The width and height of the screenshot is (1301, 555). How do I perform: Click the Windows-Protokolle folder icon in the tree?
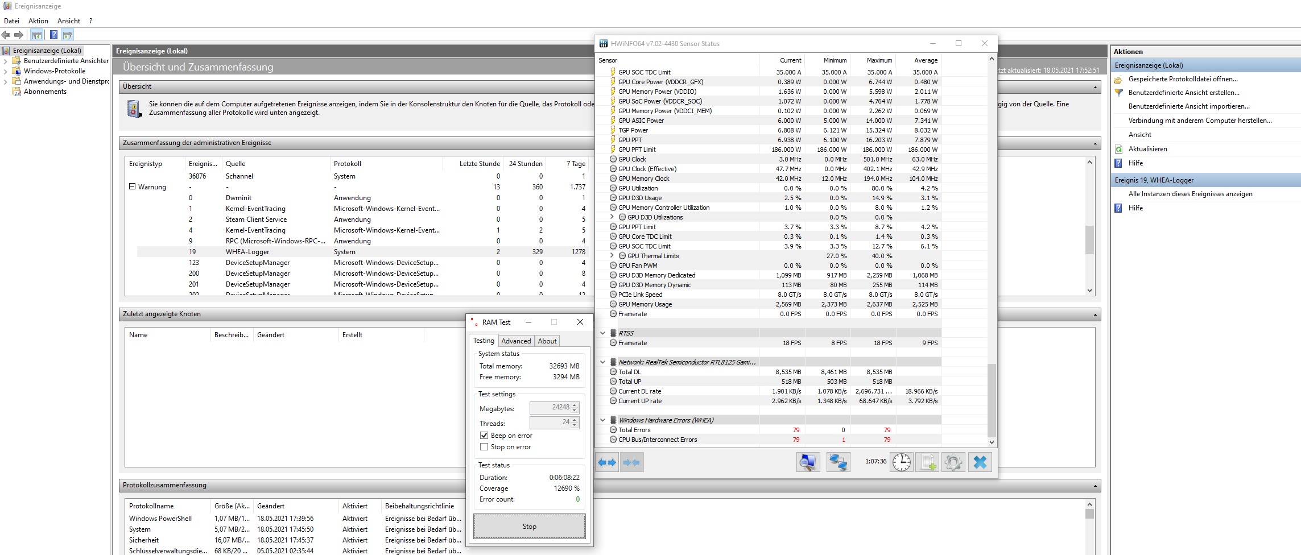(x=17, y=71)
